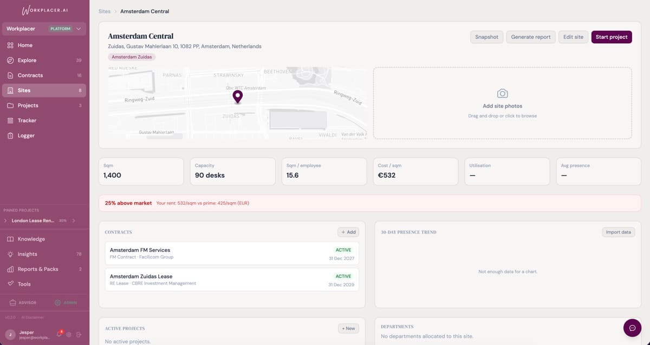The image size is (650, 345).
Task: Click the Amsterdam Zuidas tag
Action: coord(132,57)
